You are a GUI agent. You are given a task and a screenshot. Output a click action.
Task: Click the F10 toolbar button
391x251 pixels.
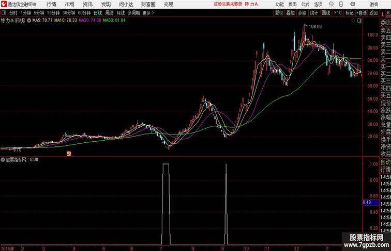pyautogui.click(x=338, y=13)
